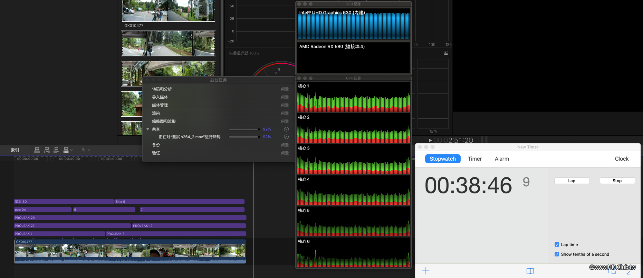
Task: Click the scope settings icon below waveform
Action: click(x=446, y=53)
